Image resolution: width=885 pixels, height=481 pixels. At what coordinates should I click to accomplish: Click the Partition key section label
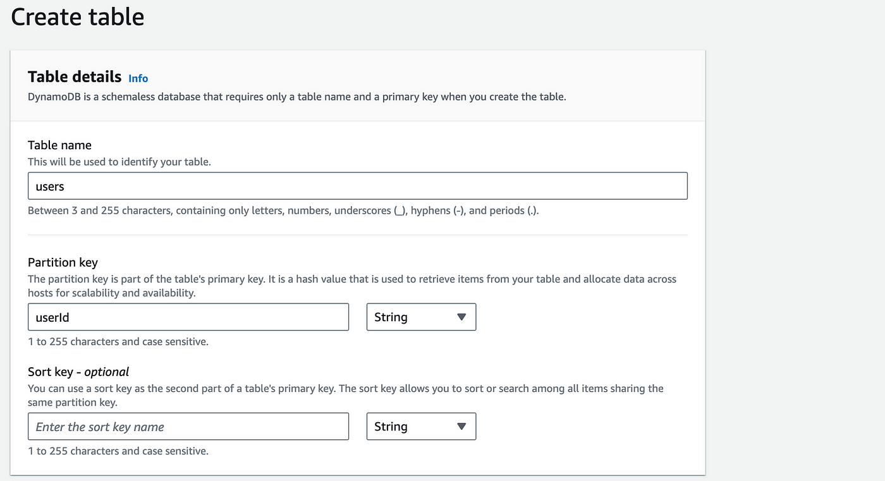(x=63, y=262)
